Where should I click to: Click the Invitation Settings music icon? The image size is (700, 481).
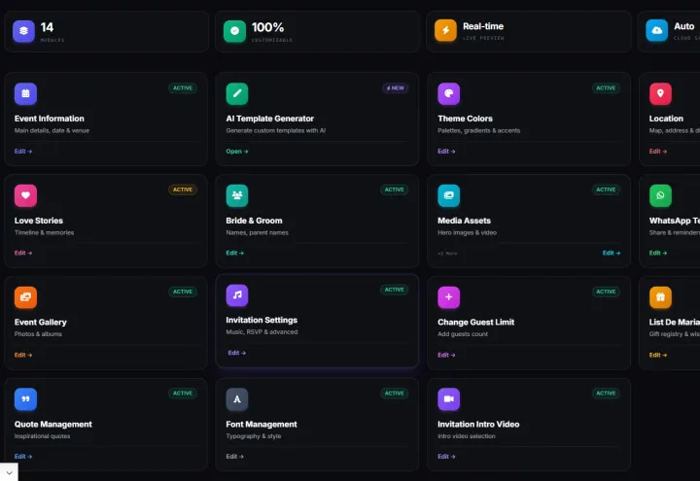click(x=237, y=295)
